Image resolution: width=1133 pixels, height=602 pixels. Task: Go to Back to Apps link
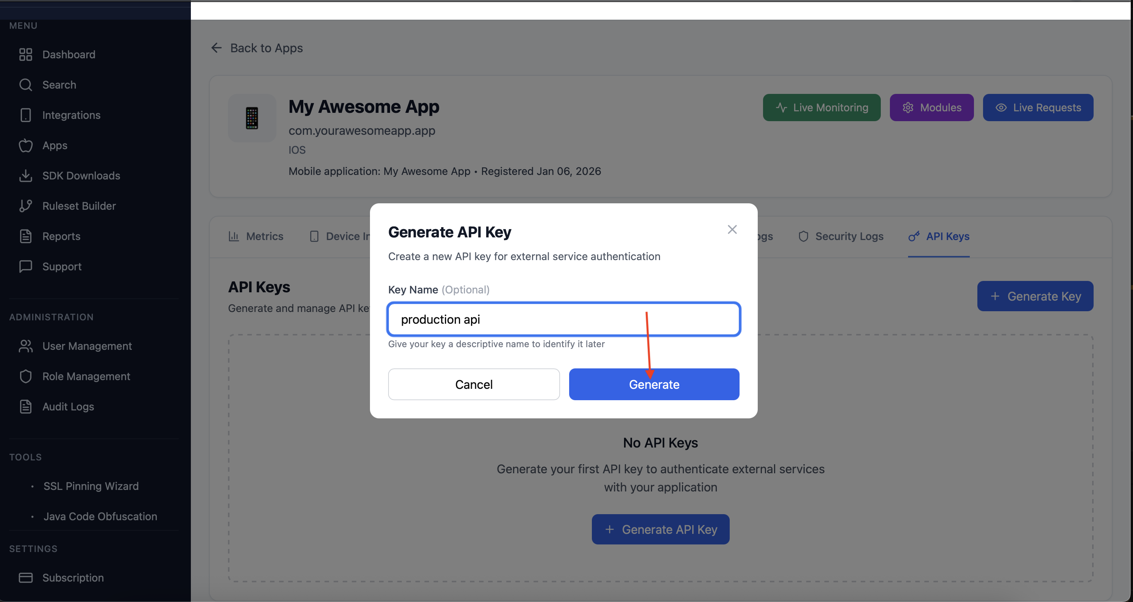pos(257,48)
